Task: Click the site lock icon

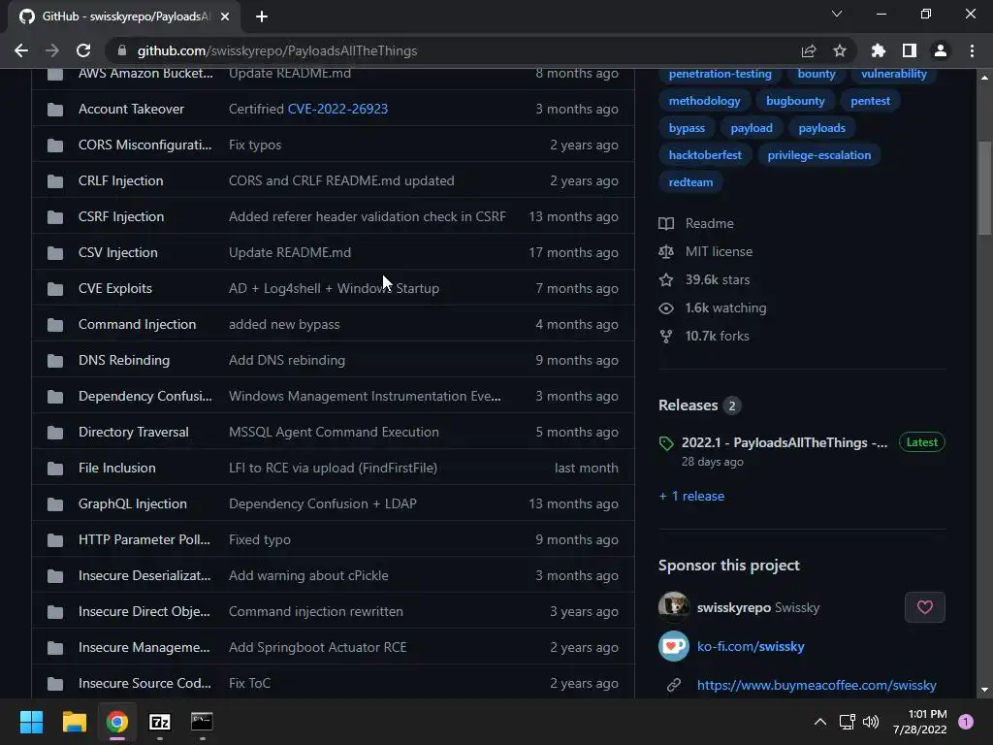Action: point(122,50)
